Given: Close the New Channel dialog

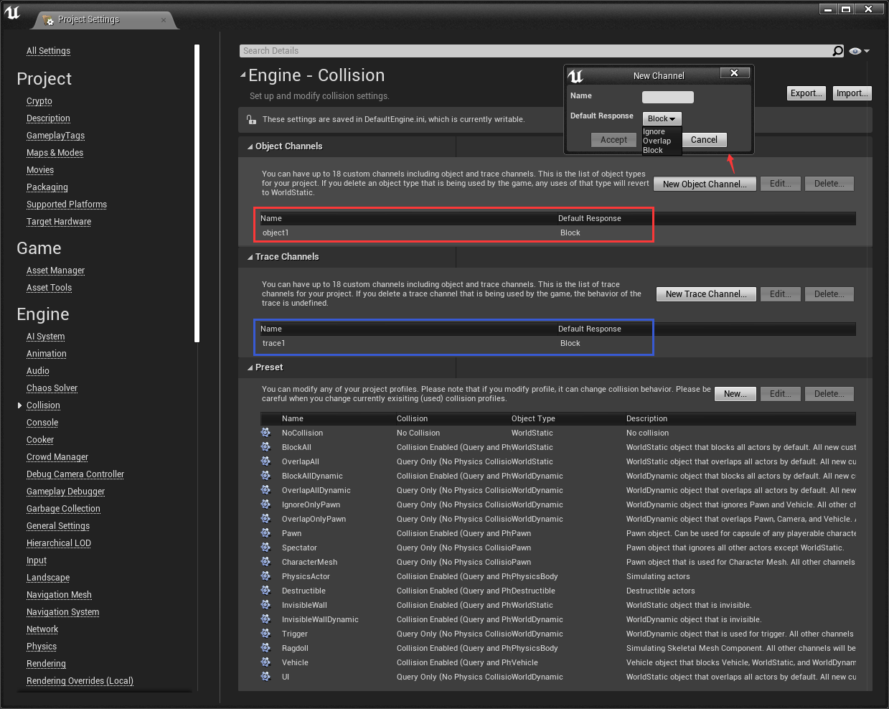Looking at the screenshot, I should click(x=734, y=73).
